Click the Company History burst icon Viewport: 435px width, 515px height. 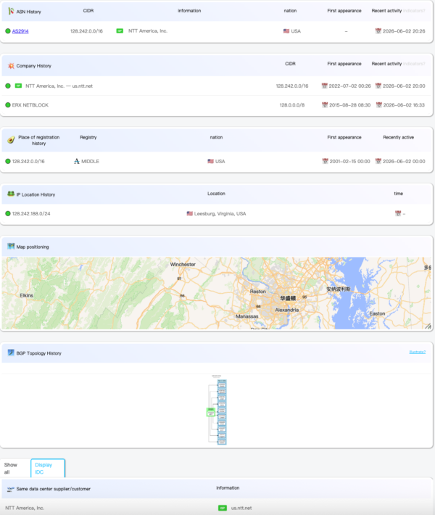pos(11,66)
